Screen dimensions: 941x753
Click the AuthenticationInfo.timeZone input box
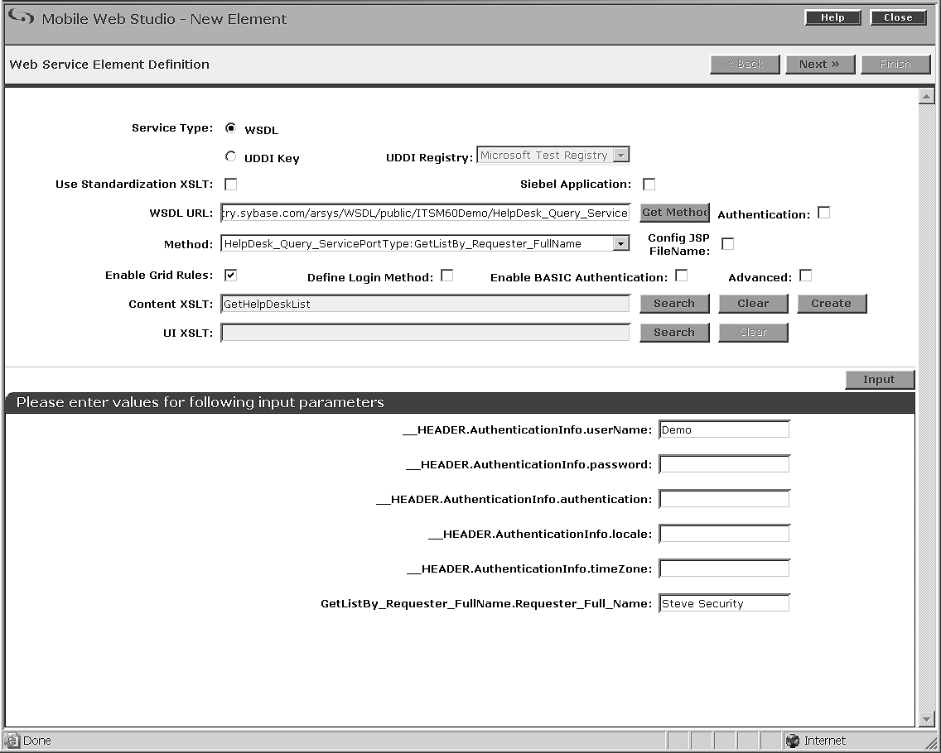724,569
